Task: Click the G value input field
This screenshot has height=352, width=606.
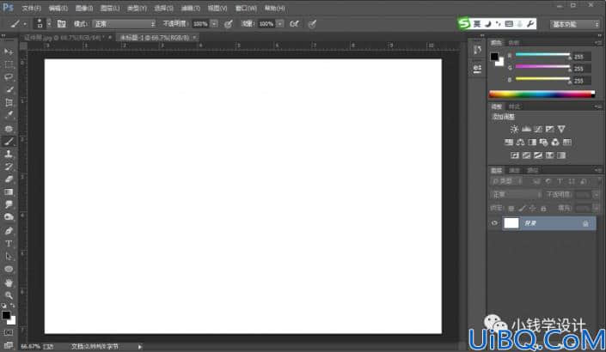Action: tap(582, 69)
